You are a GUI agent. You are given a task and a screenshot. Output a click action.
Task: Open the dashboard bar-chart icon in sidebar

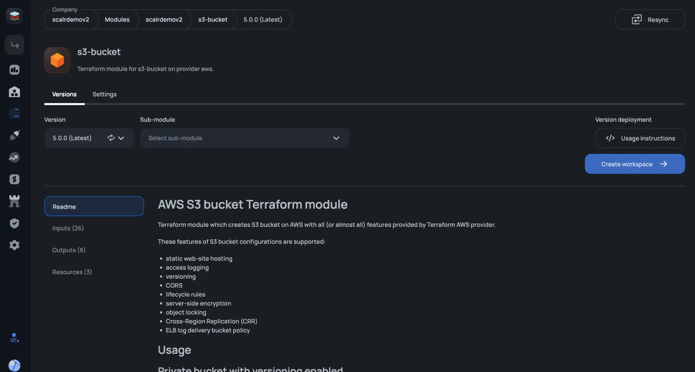(x=14, y=70)
